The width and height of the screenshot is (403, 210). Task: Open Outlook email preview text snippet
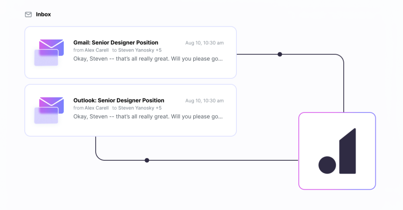coord(148,117)
